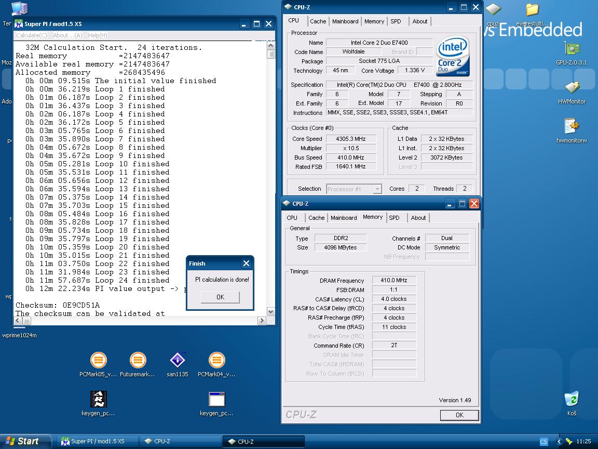Maximize the Super PI window

click(x=256, y=24)
